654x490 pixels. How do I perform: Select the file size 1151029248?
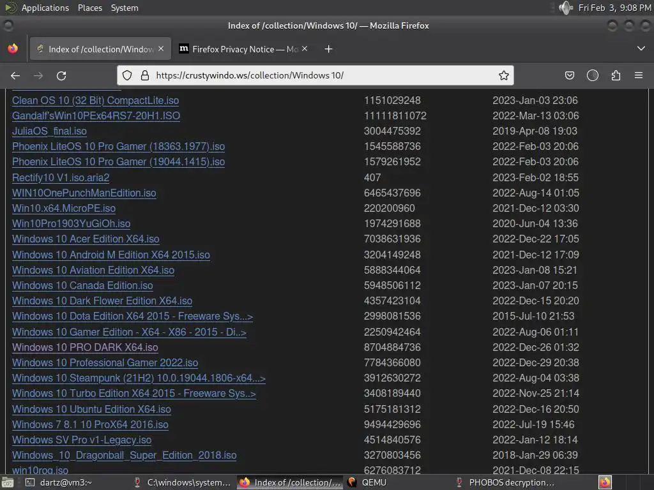point(393,100)
